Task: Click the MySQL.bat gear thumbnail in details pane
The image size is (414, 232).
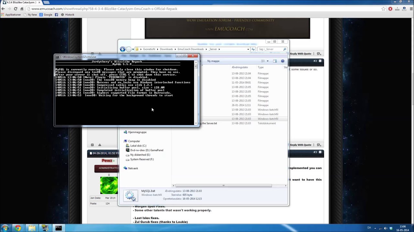Action: click(130, 196)
